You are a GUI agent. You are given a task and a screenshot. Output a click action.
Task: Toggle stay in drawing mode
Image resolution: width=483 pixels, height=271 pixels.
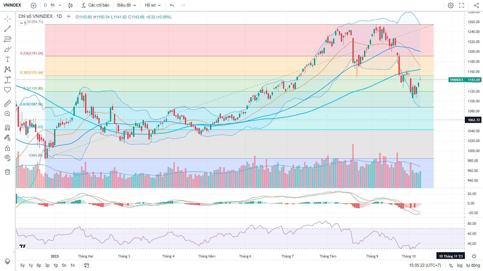click(8, 138)
